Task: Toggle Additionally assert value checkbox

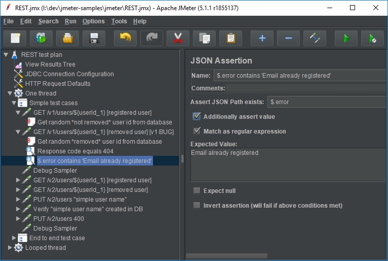Action: pyautogui.click(x=197, y=116)
